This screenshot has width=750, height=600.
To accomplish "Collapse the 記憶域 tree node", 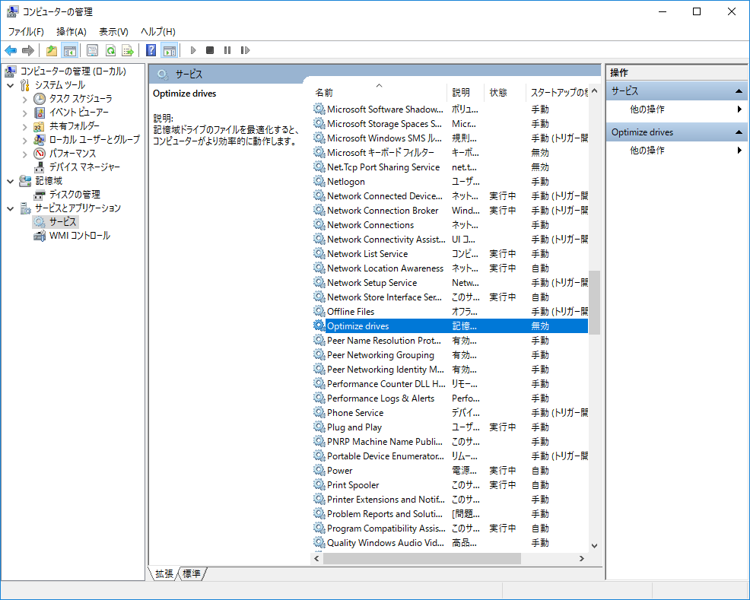I will pos(11,181).
